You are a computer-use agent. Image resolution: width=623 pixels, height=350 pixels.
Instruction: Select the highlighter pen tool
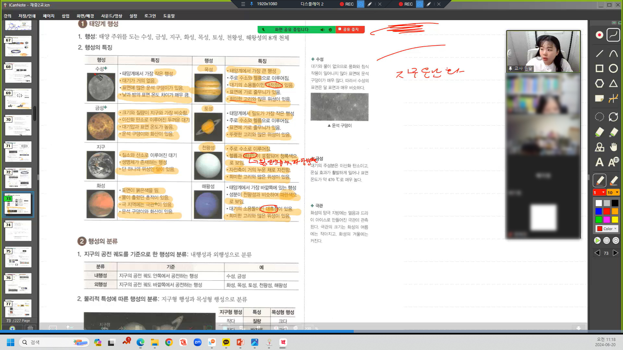613,181
